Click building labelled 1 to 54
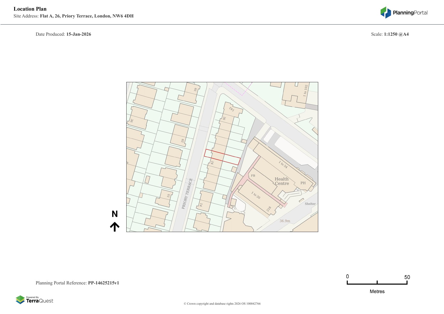Viewport: 444px width, 314px height. (x=283, y=164)
